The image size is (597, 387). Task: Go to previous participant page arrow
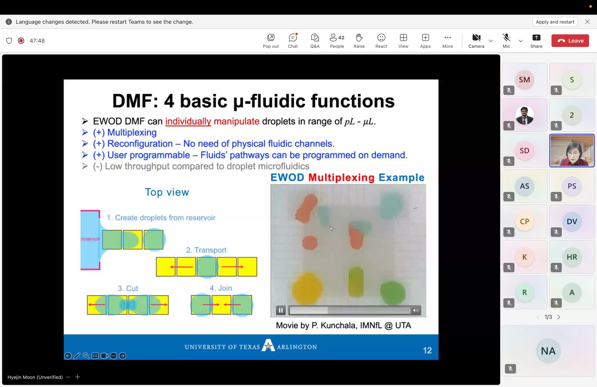click(538, 317)
